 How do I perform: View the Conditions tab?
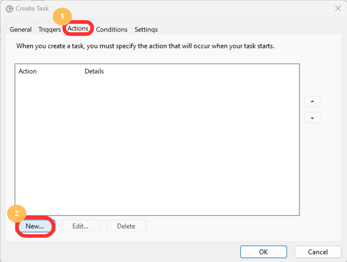click(x=112, y=29)
